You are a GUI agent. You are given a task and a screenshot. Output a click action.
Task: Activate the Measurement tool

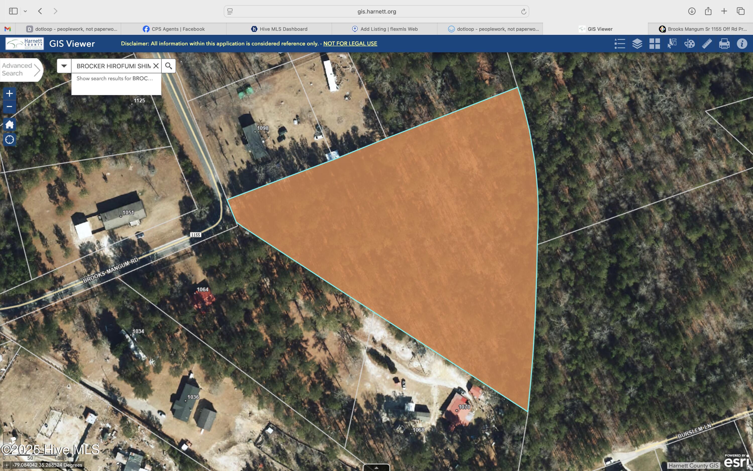point(707,44)
